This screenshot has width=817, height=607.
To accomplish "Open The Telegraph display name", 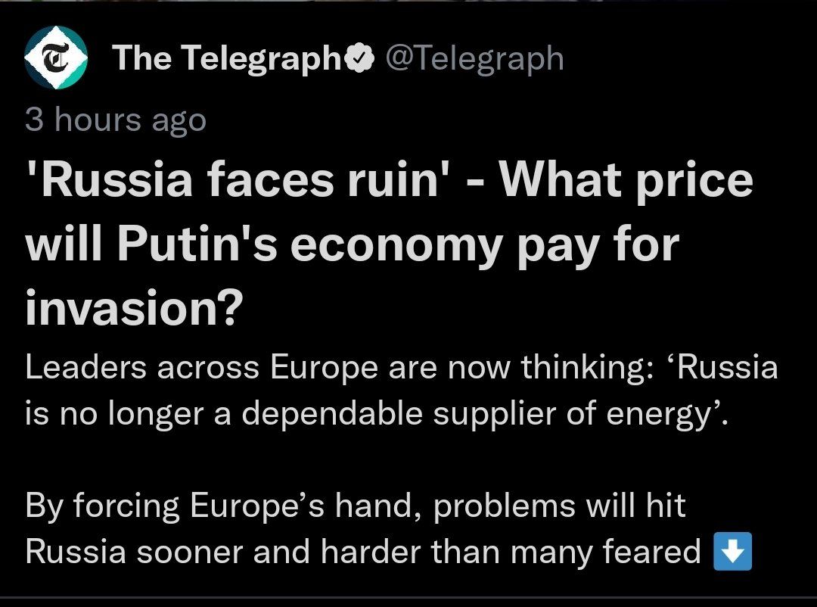I will tap(228, 58).
